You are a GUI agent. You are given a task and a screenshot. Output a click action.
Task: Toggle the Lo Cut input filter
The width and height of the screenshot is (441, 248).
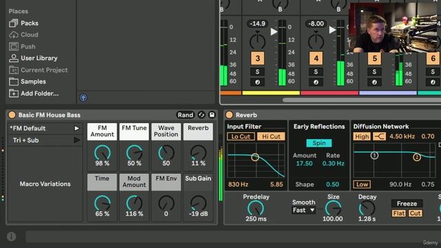pyautogui.click(x=240, y=136)
